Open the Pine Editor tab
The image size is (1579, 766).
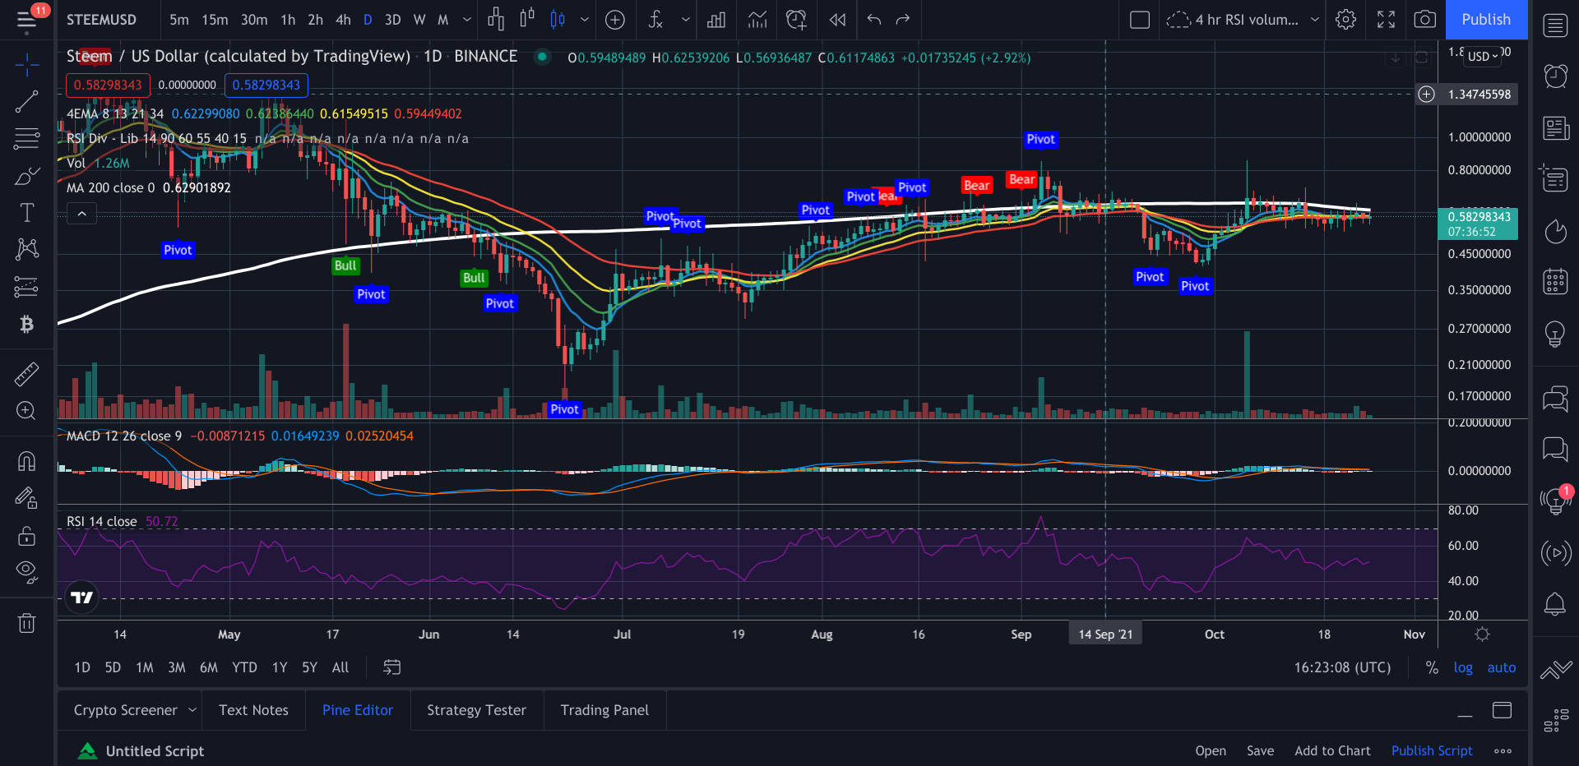coord(358,710)
